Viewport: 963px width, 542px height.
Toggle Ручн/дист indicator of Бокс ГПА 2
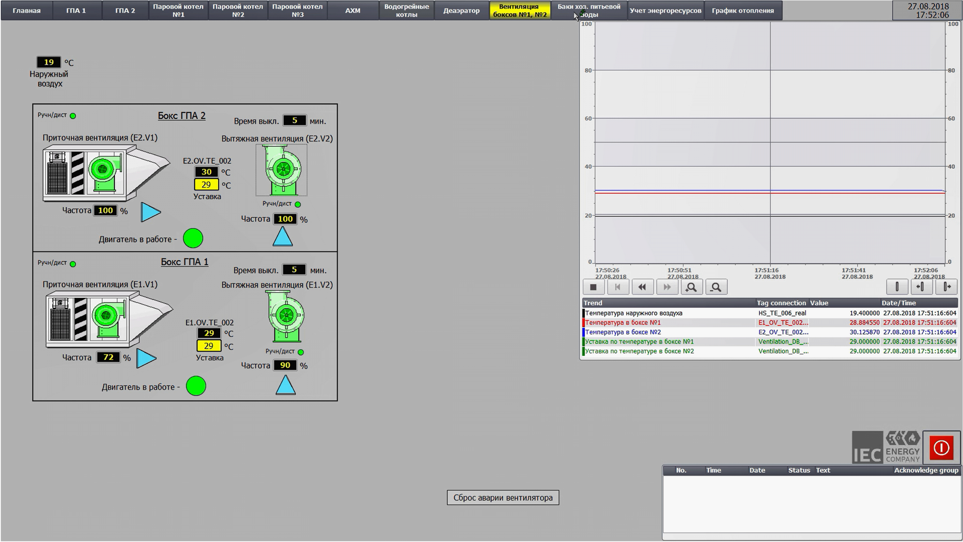(73, 116)
